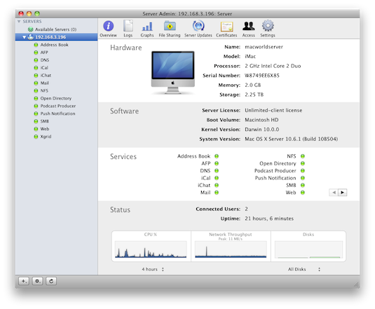
Task: Click uptime value 21 hours, 6 minutes
Action: click(x=269, y=219)
